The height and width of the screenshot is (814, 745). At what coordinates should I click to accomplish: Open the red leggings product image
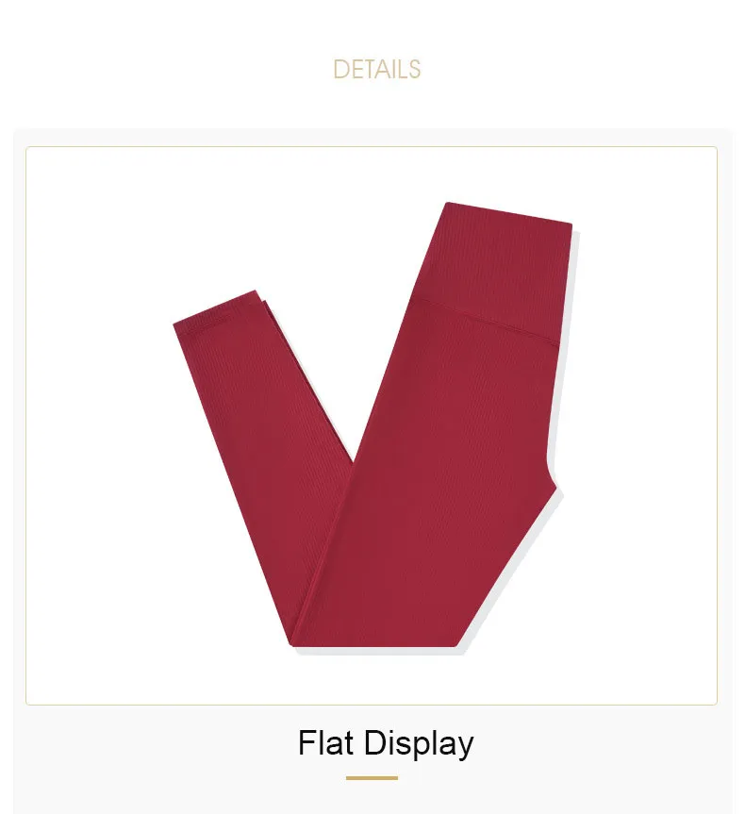pyautogui.click(x=372, y=424)
